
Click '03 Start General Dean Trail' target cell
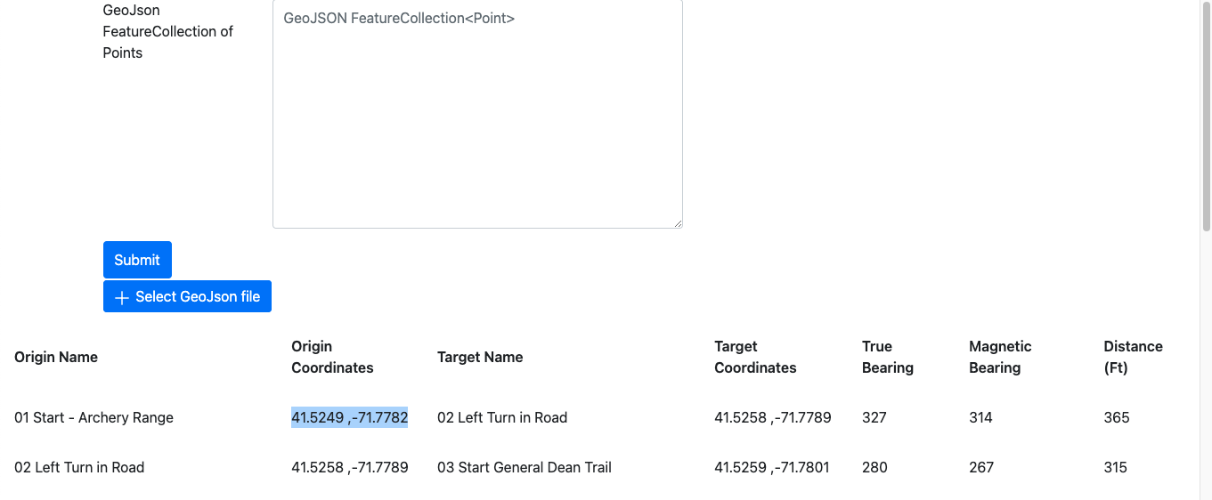coord(524,467)
